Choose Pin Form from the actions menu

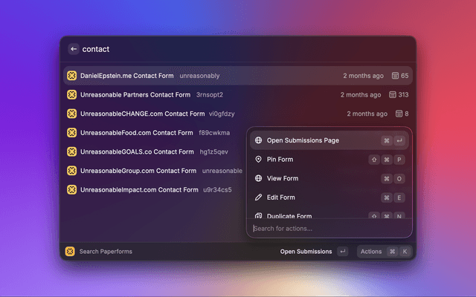pyautogui.click(x=281, y=160)
